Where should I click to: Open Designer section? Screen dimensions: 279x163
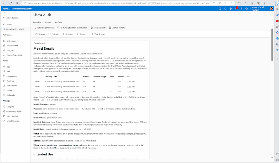9,50
